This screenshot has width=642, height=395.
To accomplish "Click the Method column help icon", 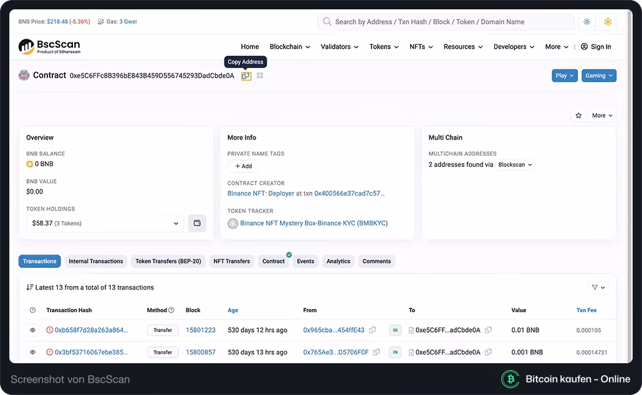I will [171, 310].
